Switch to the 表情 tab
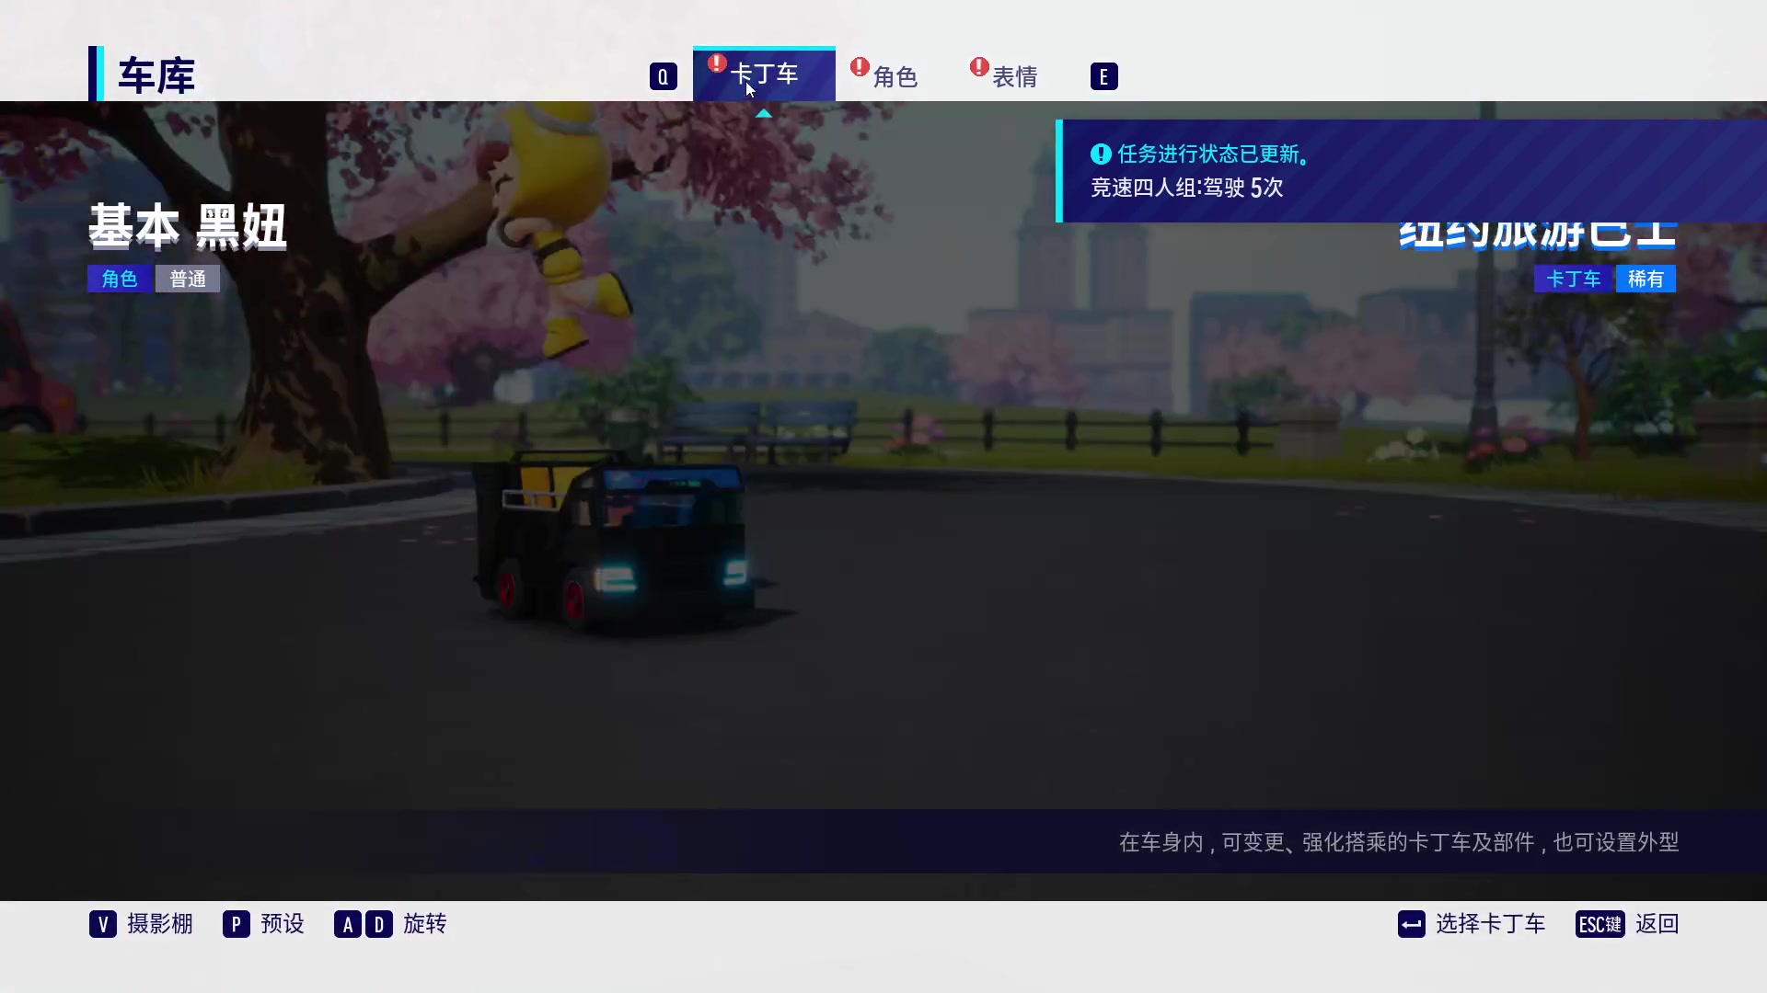The image size is (1767, 993). [1014, 75]
